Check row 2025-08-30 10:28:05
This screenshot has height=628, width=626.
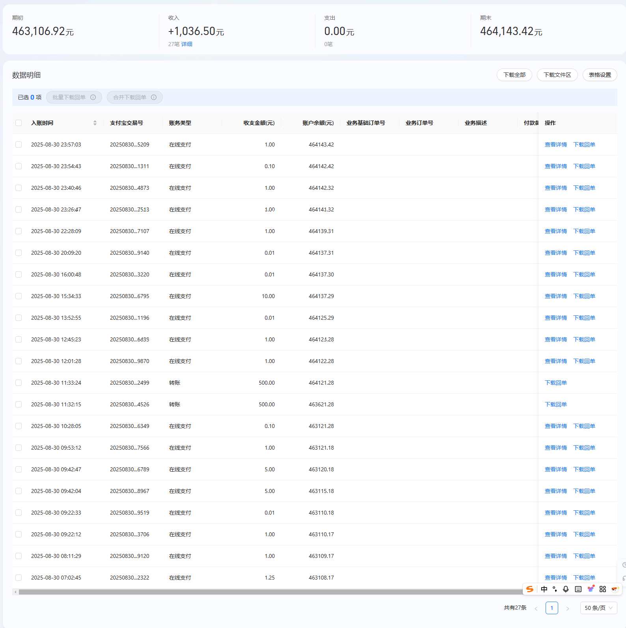19,426
